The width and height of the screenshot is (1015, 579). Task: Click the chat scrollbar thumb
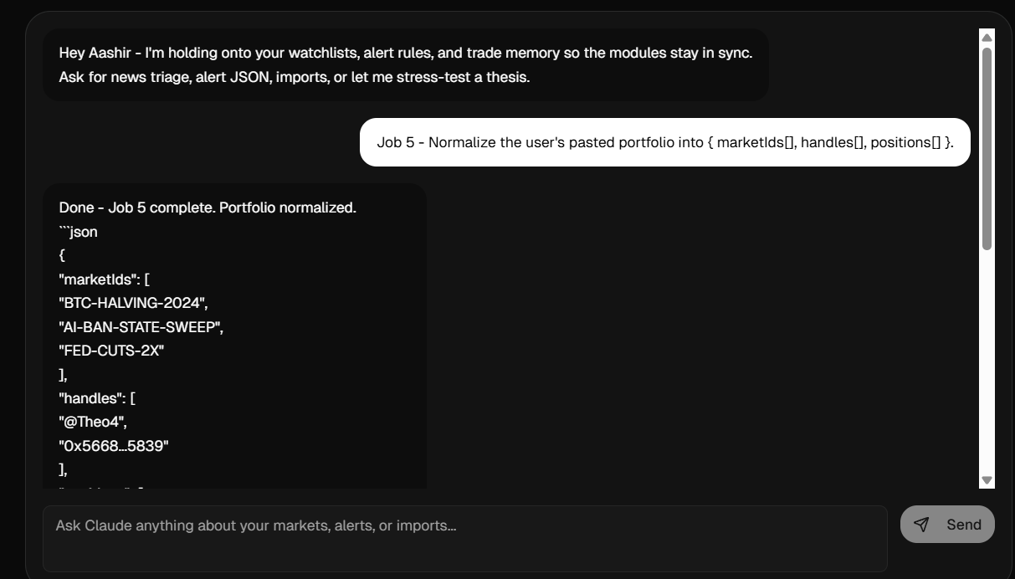[987, 147]
